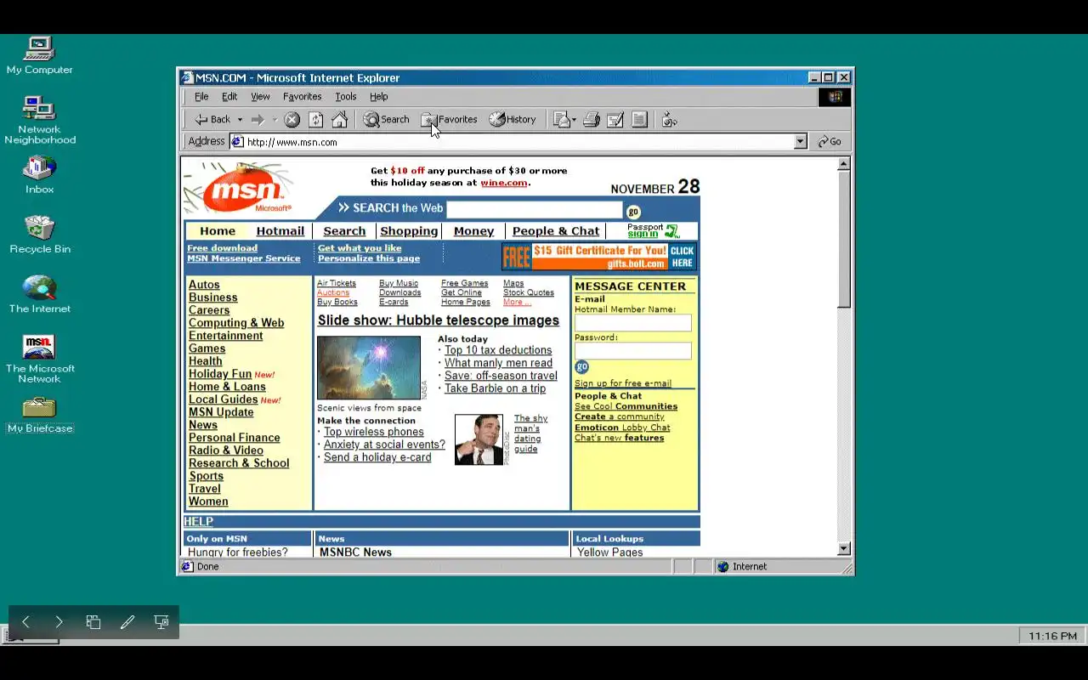Open the People & Chat tab
Screen dimensions: 1088x680
[556, 231]
